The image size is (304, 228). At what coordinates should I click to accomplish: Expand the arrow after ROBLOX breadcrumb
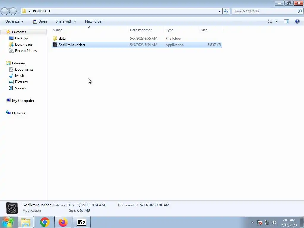point(50,11)
